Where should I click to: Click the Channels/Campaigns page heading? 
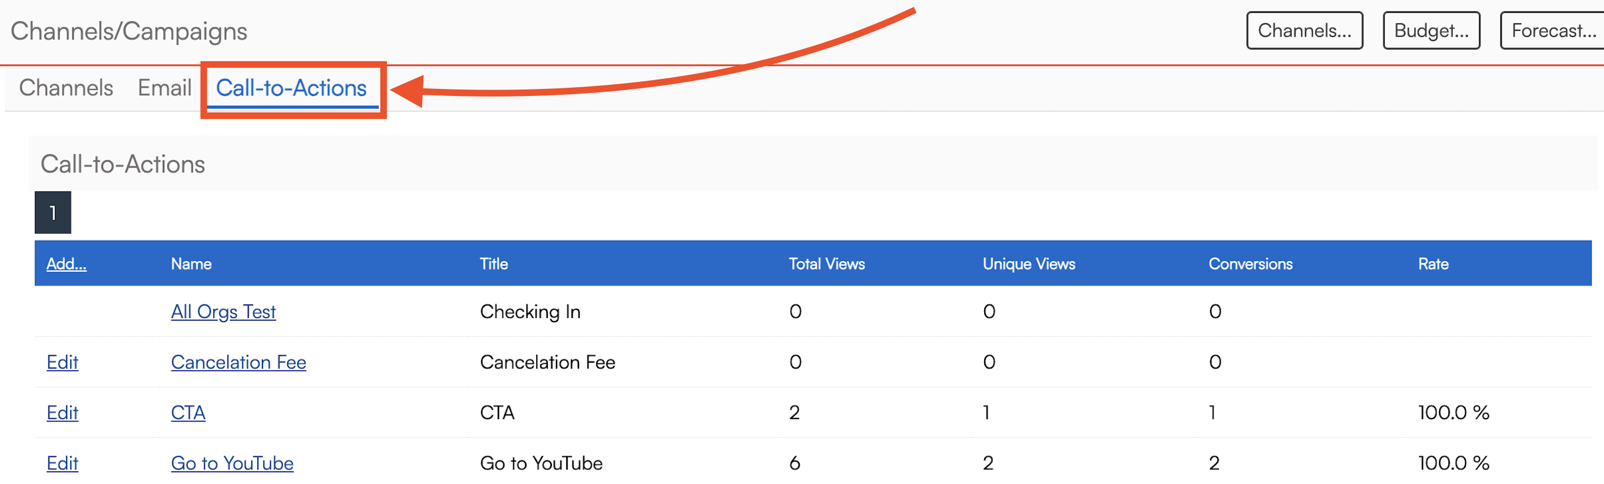pyautogui.click(x=129, y=31)
